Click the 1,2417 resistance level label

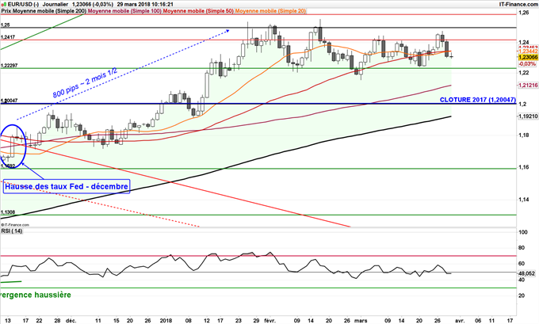(8, 37)
